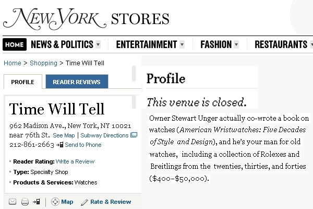Click the popup window icon beside Subway Directions
Image resolution: width=313 pixels, height=209 pixels.
pos(134,135)
